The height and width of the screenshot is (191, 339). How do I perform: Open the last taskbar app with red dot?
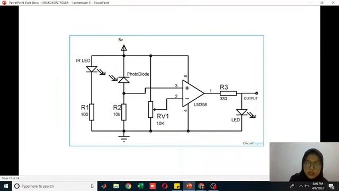tap(213, 186)
